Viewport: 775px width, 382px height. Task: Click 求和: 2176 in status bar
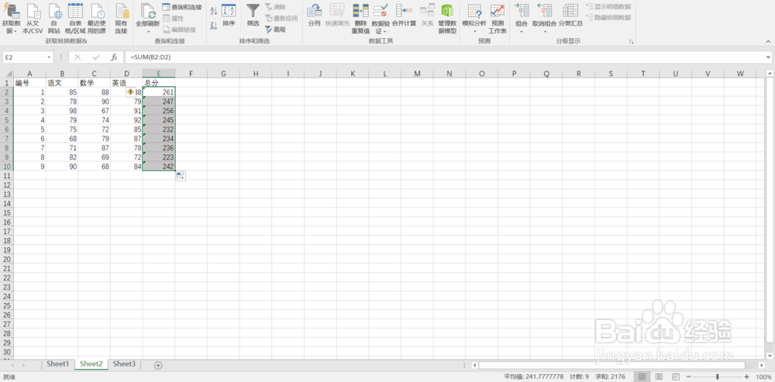[x=611, y=377]
